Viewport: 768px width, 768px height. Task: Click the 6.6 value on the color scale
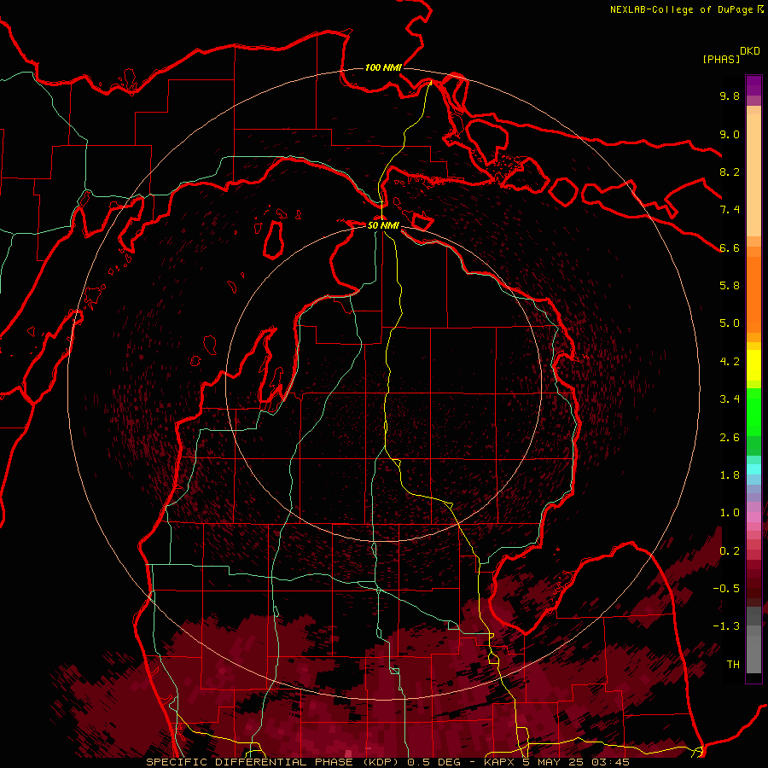pos(730,247)
